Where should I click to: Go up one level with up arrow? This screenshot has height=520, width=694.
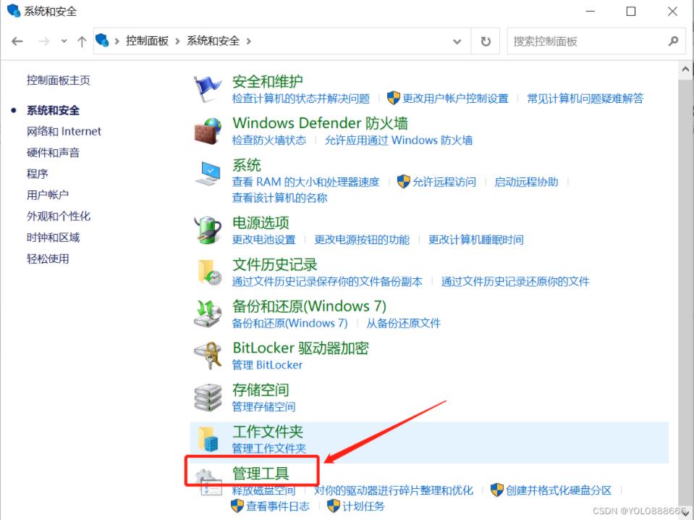click(82, 41)
